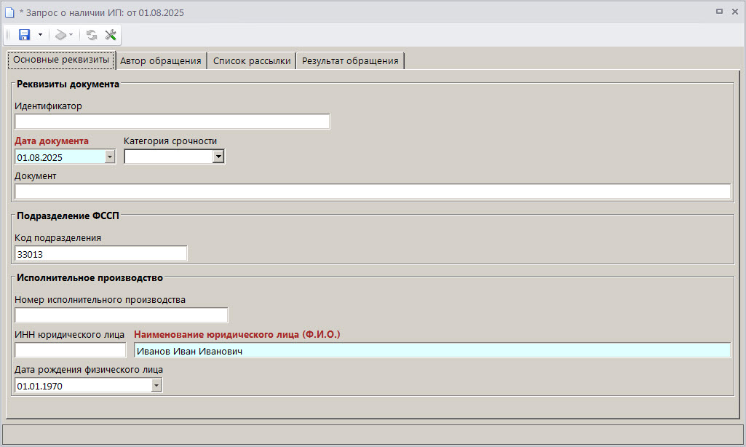Screen dimensions: 746x447
Task: Maximize the document window
Action: tap(719, 11)
